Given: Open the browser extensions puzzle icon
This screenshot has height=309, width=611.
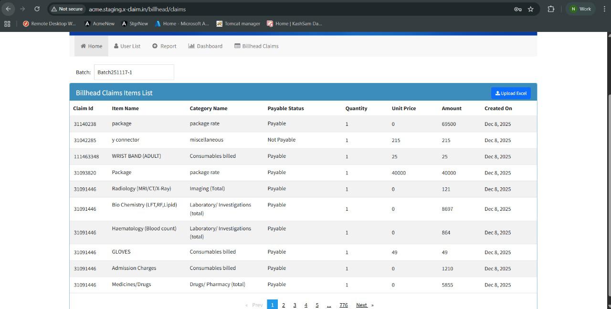Looking at the screenshot, I should click(x=551, y=9).
